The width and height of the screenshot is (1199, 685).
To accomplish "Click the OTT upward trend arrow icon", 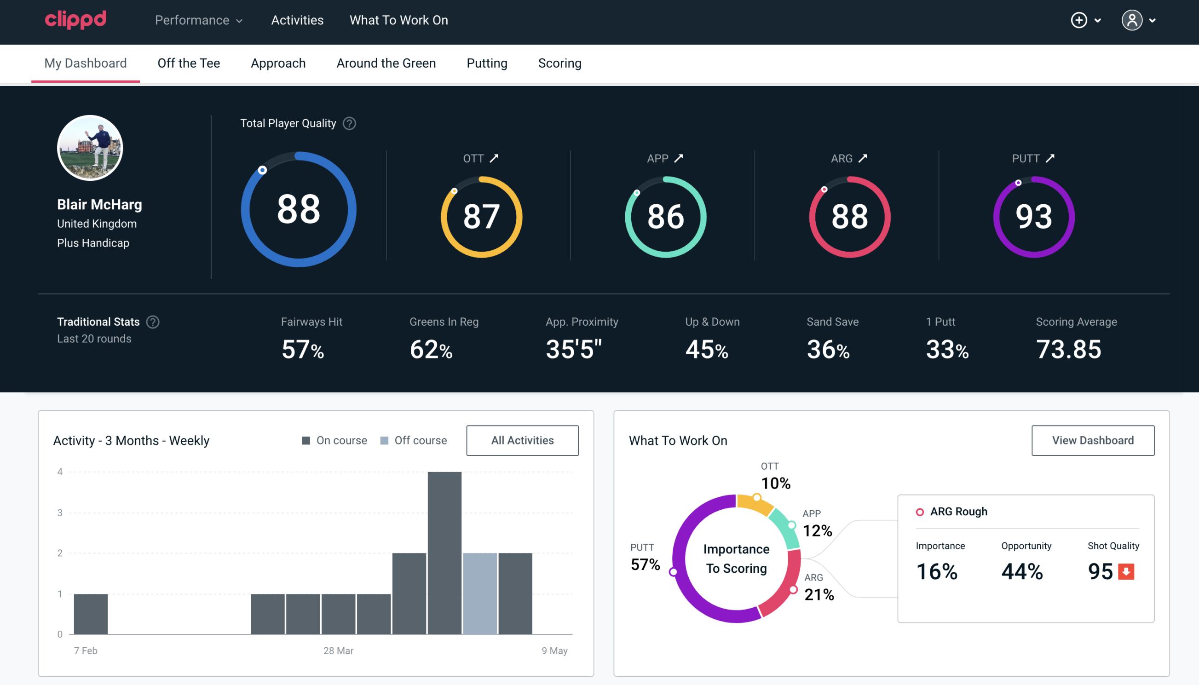I will click(495, 157).
